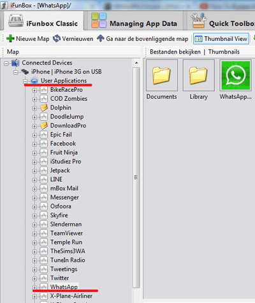Select WhatsApp in the app tree

point(64,287)
